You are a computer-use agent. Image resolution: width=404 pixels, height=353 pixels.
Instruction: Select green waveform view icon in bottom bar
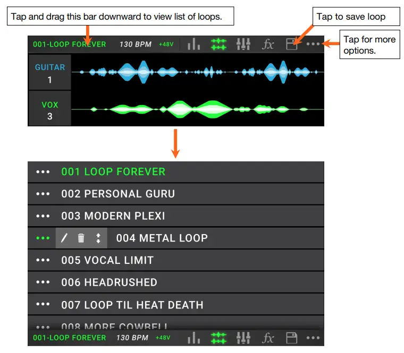(218, 338)
